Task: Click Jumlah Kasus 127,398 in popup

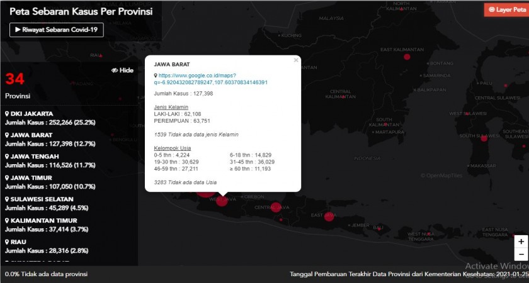Action: 183,93
